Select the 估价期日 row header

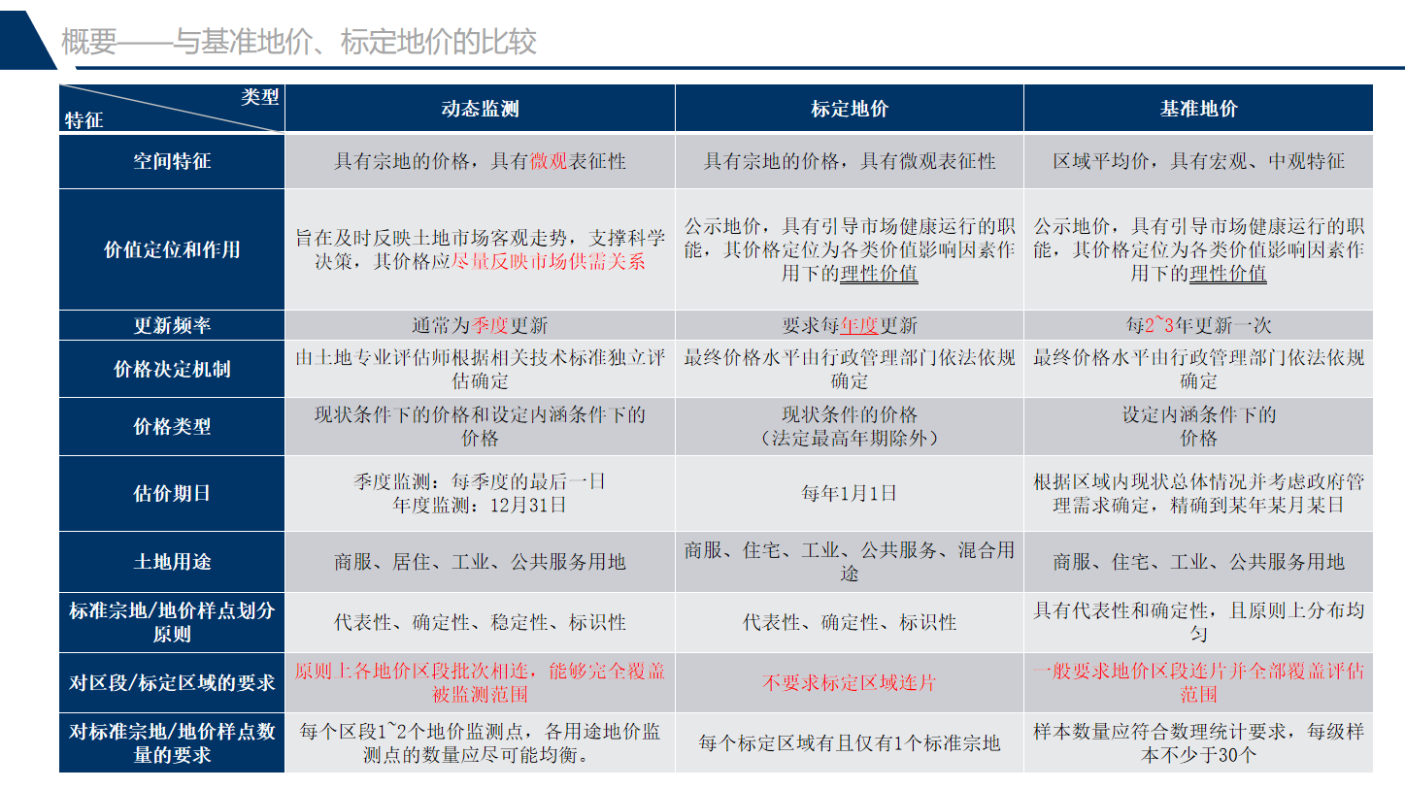tap(172, 493)
